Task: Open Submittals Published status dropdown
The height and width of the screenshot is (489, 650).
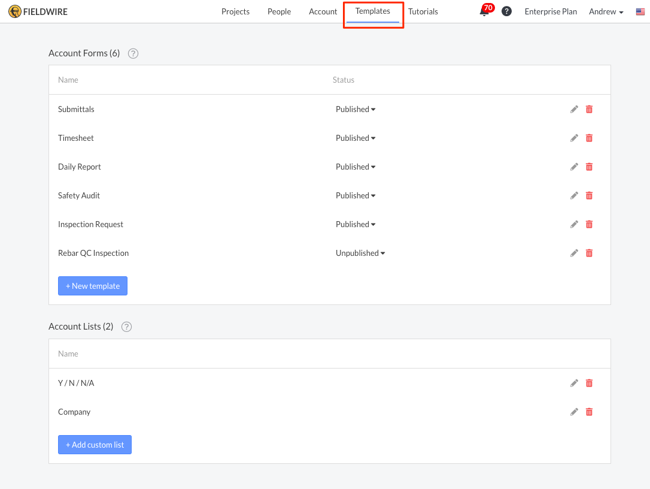Action: [x=356, y=109]
